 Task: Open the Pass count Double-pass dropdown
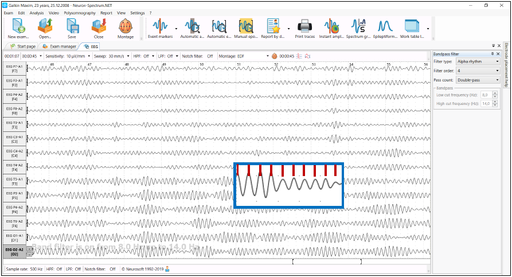(x=478, y=80)
